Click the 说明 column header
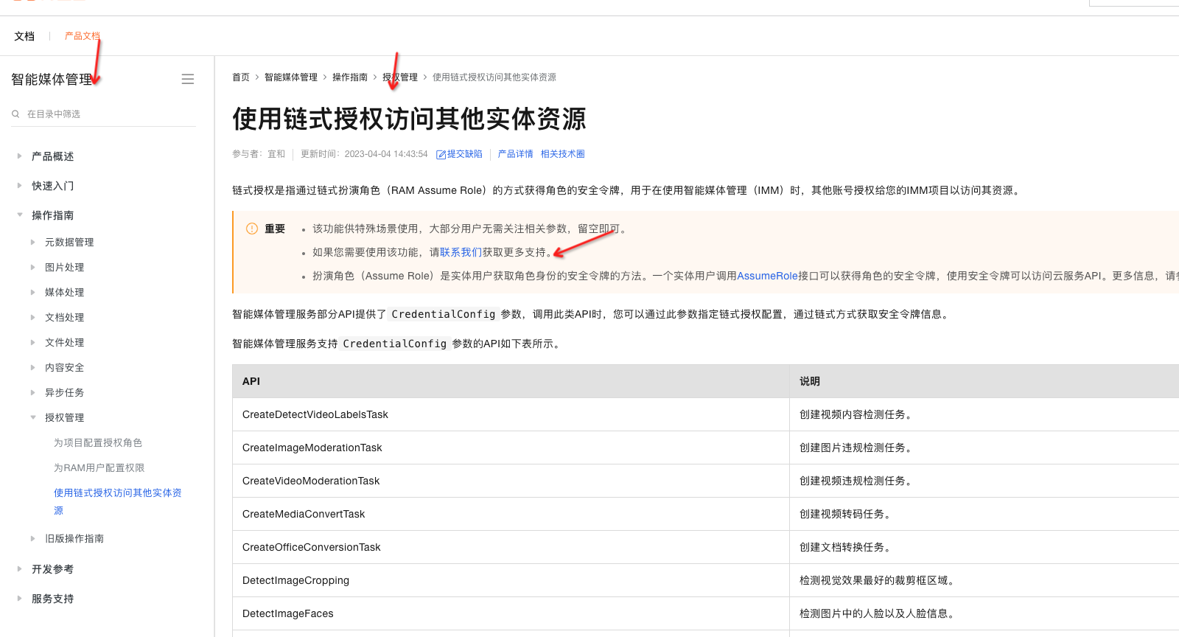Image resolution: width=1179 pixels, height=637 pixels. coord(984,381)
